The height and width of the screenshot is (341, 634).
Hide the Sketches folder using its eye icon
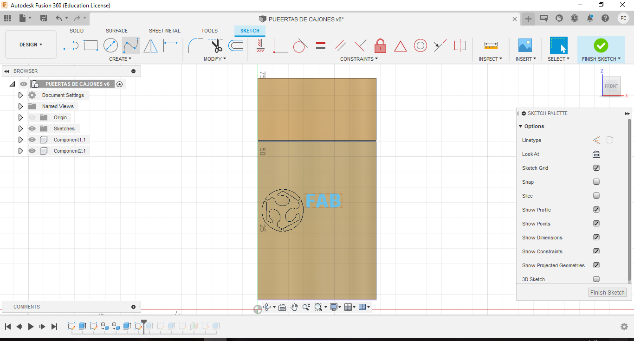[x=32, y=129]
